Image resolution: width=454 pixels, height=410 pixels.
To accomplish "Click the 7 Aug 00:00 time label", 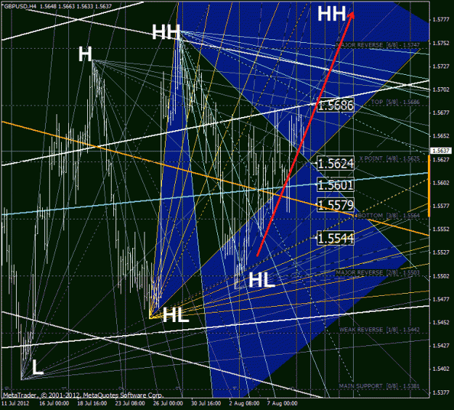I will 282,403.
